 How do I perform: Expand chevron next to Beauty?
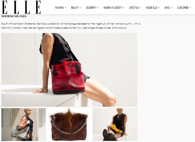pyautogui.click(x=80, y=8)
